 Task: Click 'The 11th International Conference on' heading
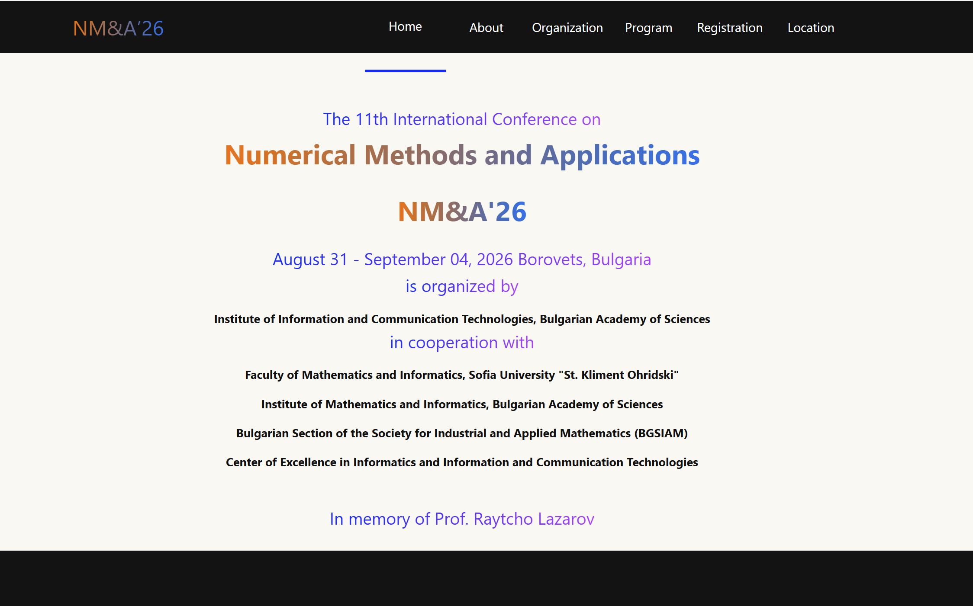click(462, 119)
